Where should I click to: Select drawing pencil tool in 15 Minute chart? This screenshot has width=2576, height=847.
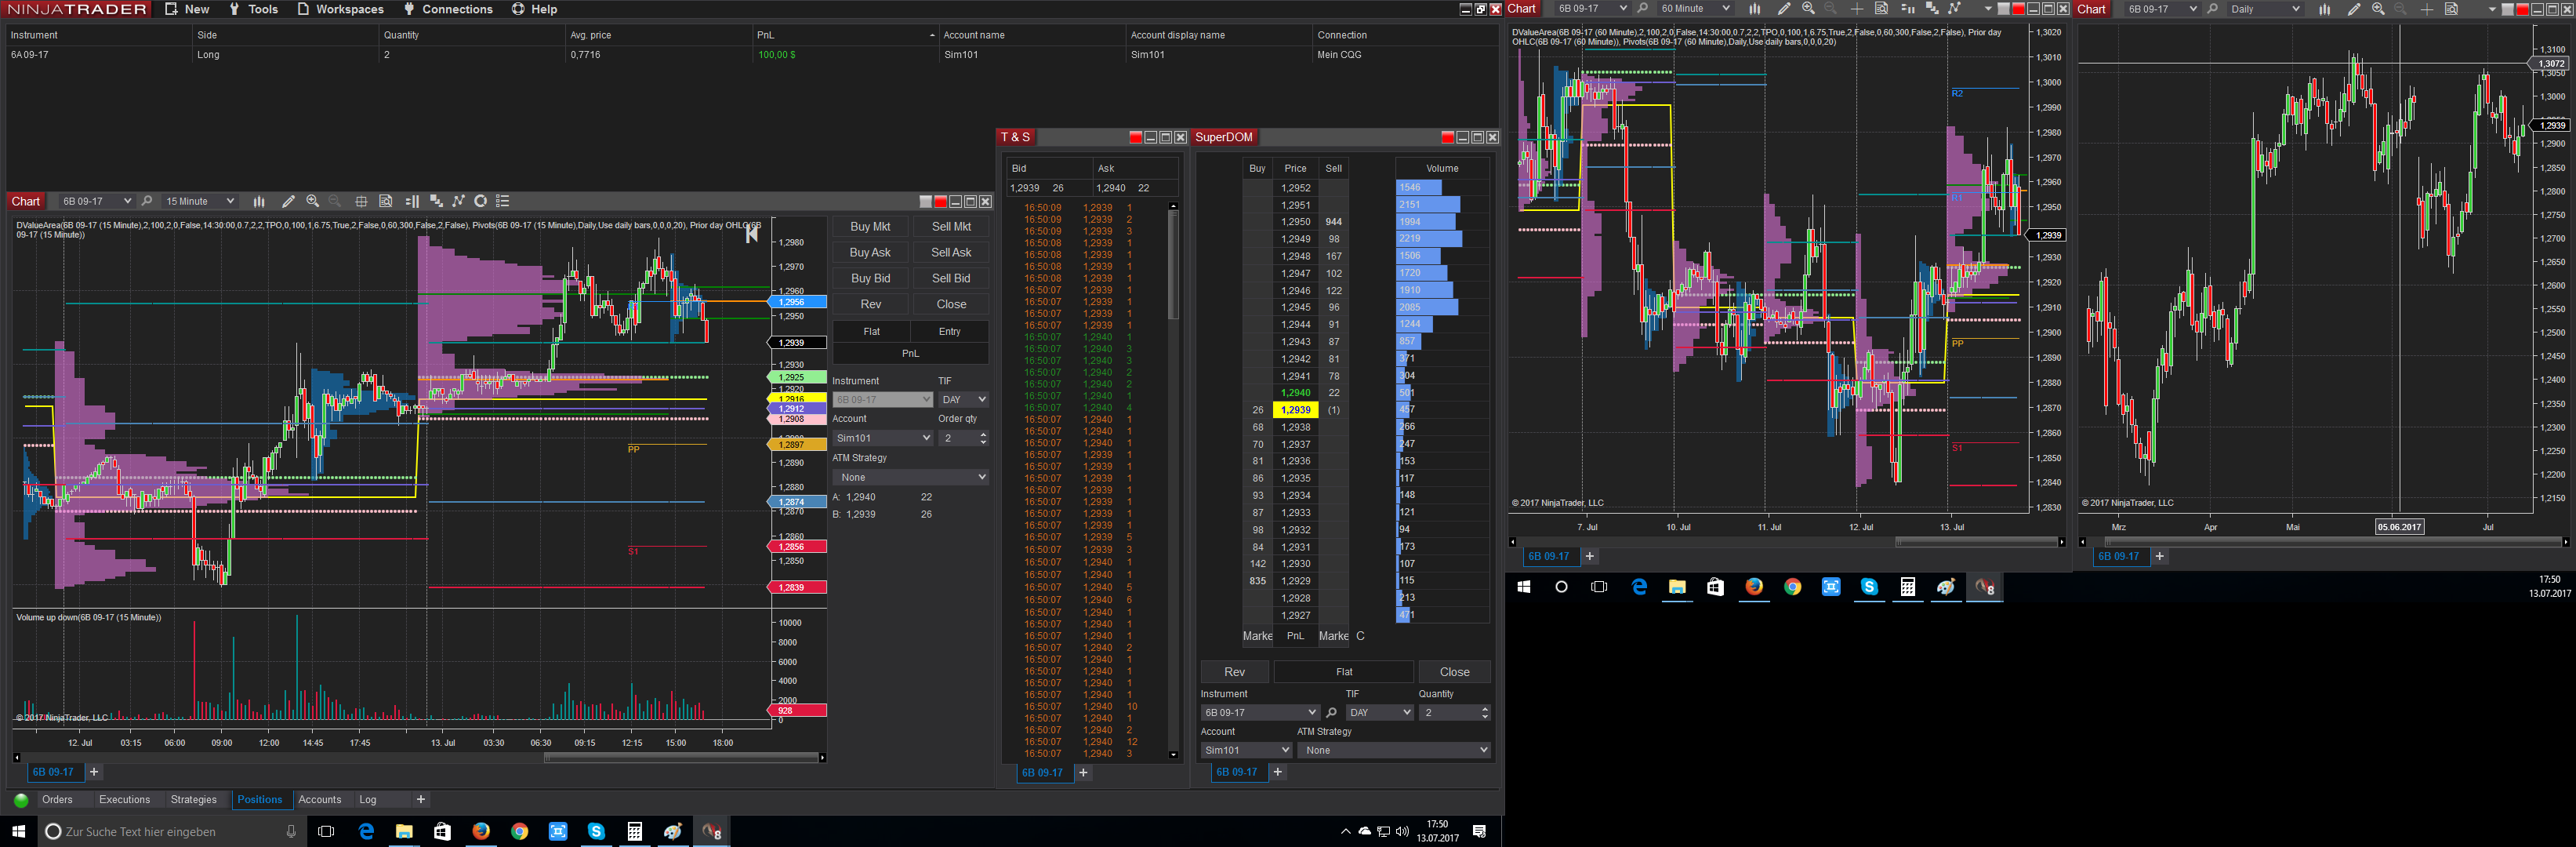coord(288,201)
